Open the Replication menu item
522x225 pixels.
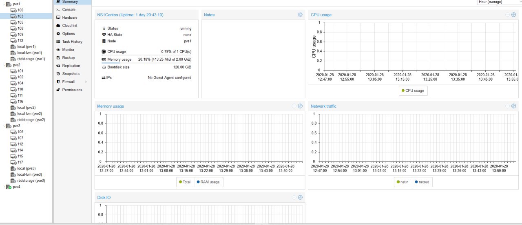click(x=73, y=66)
